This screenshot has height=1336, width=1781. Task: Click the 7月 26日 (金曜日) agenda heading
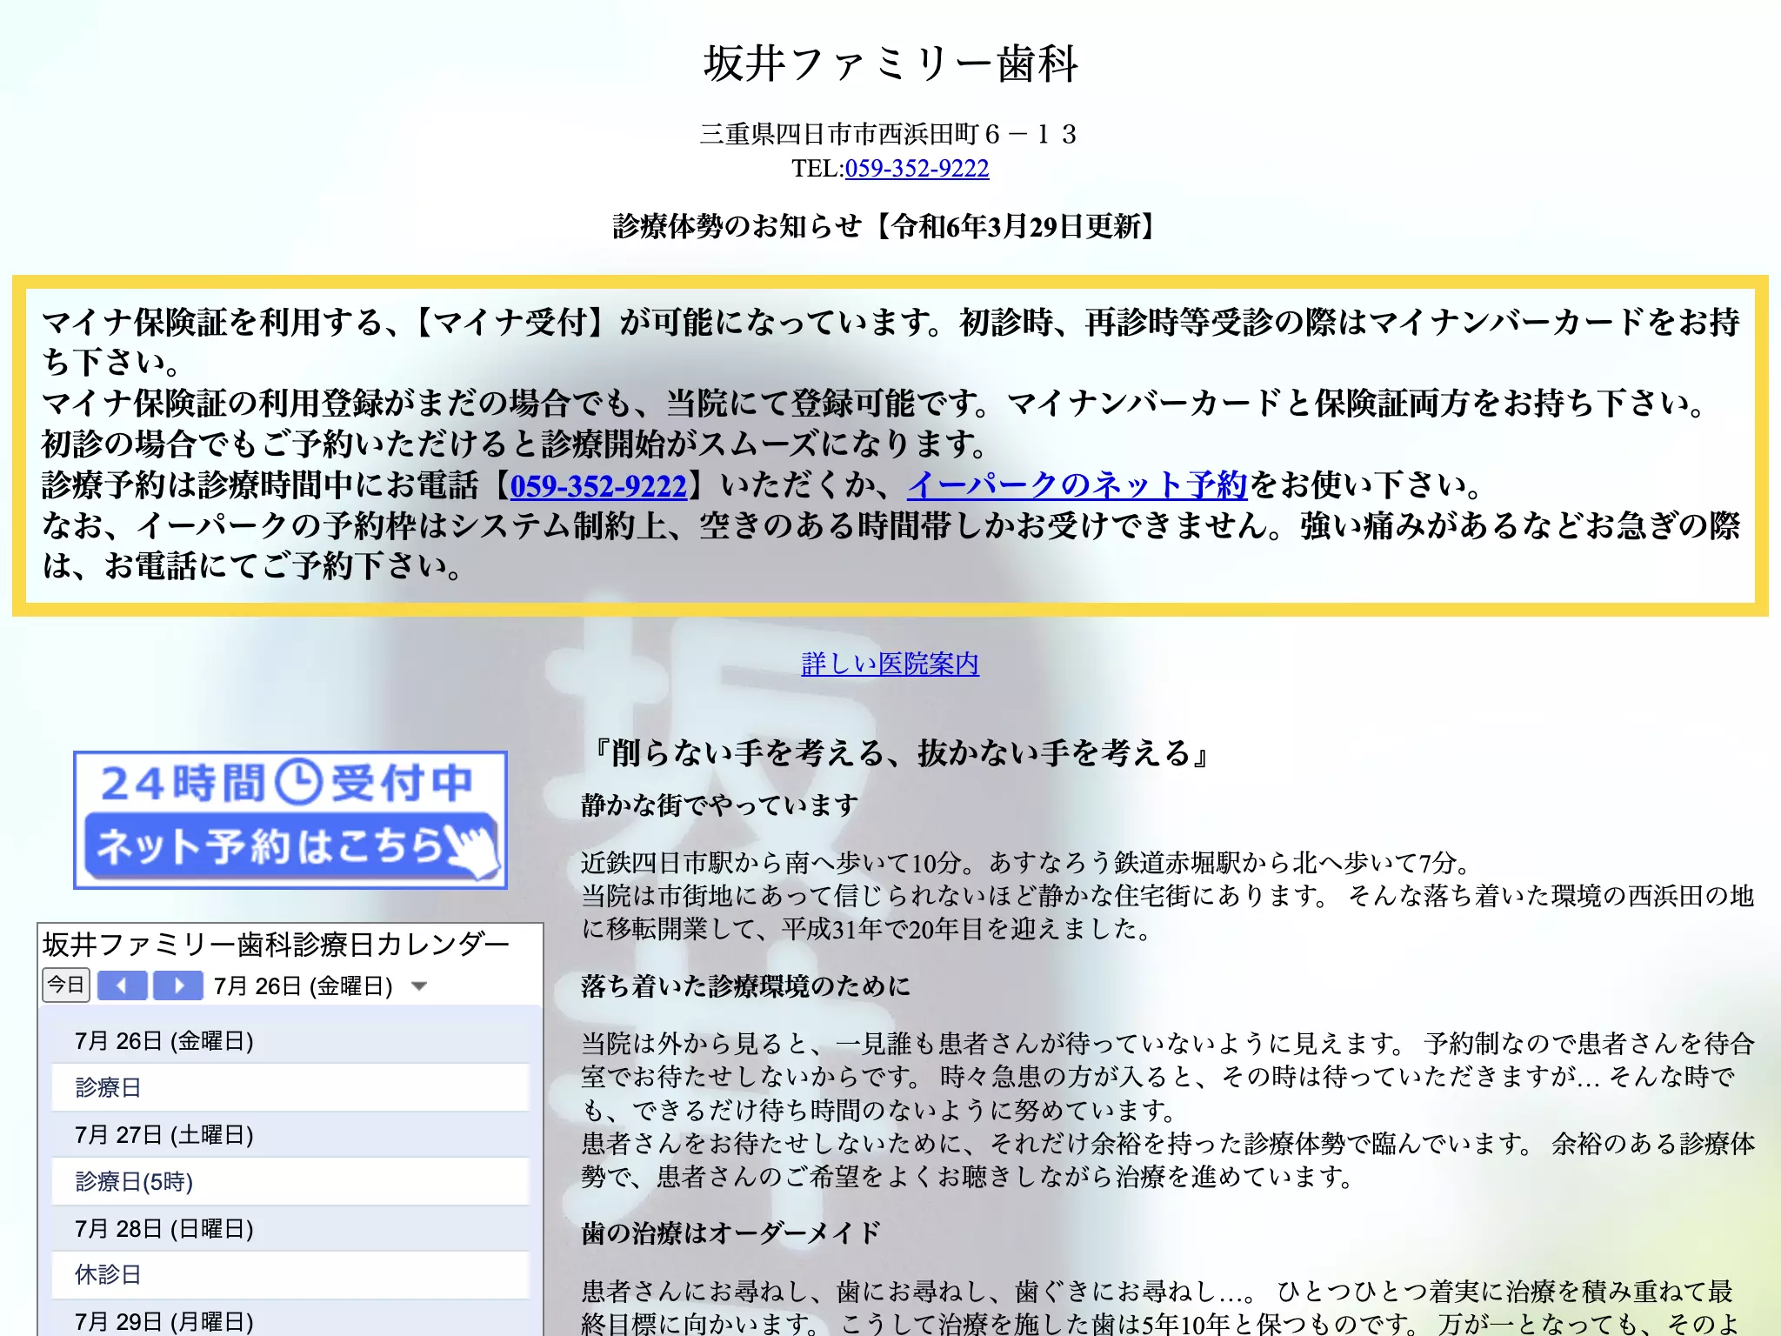click(164, 1041)
